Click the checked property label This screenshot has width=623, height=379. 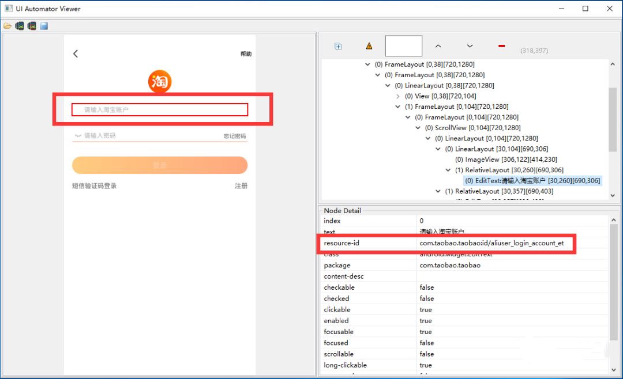[336, 298]
